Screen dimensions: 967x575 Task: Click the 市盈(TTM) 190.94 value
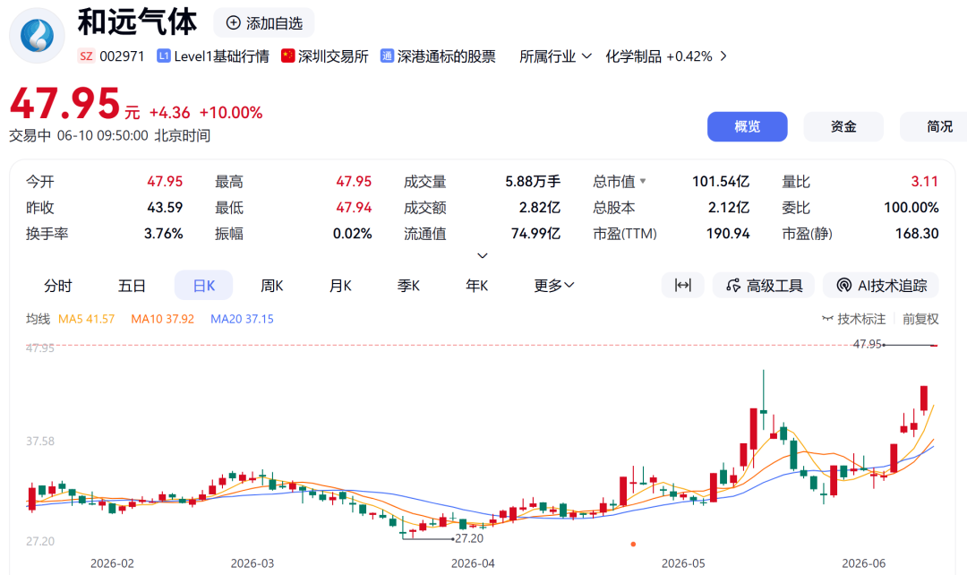coord(728,233)
